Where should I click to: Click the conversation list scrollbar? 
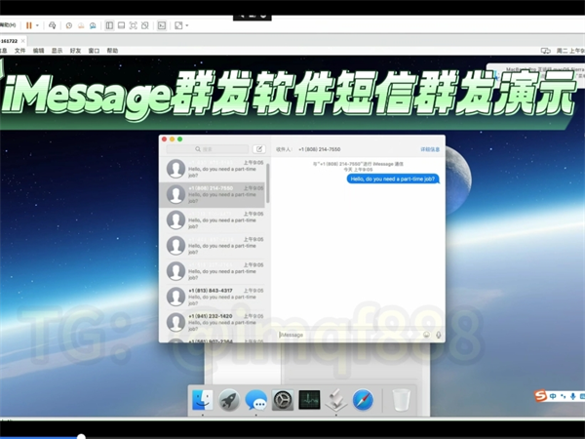268,185
